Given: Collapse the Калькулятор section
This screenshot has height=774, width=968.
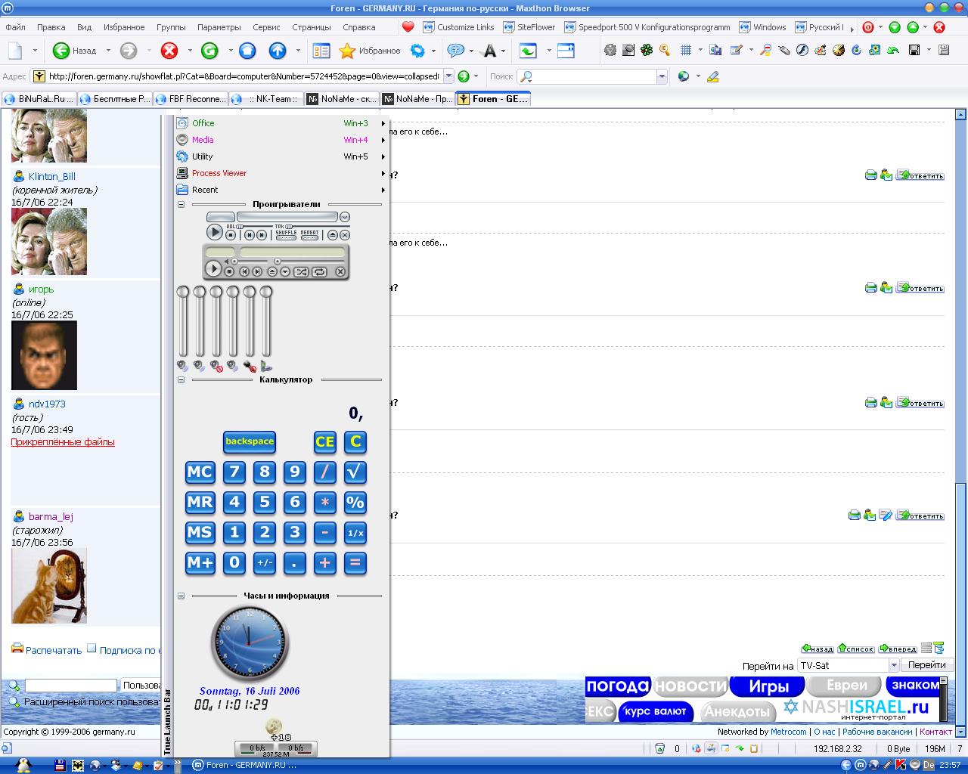Looking at the screenshot, I should point(181,379).
